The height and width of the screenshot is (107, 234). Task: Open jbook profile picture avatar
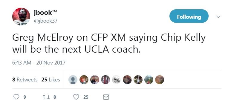click(21, 17)
